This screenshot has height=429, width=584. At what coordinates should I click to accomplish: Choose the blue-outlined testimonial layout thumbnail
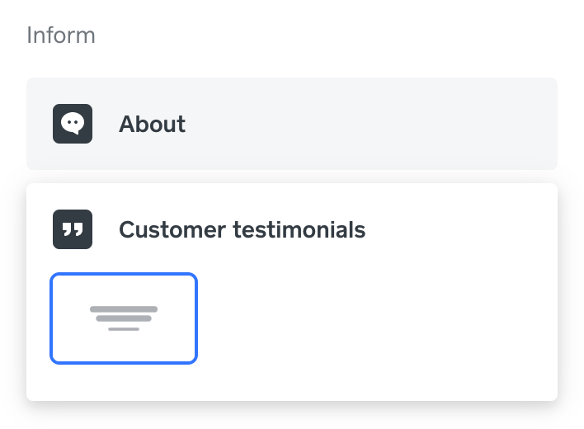point(124,318)
